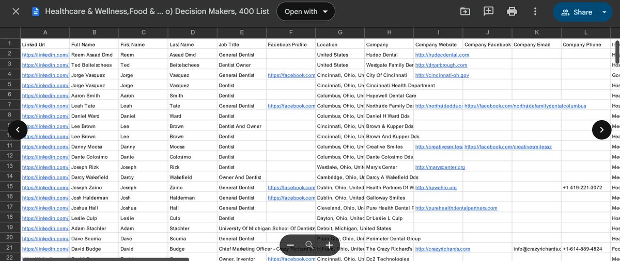
Task: Go to the previous file
Action: [x=18, y=130]
